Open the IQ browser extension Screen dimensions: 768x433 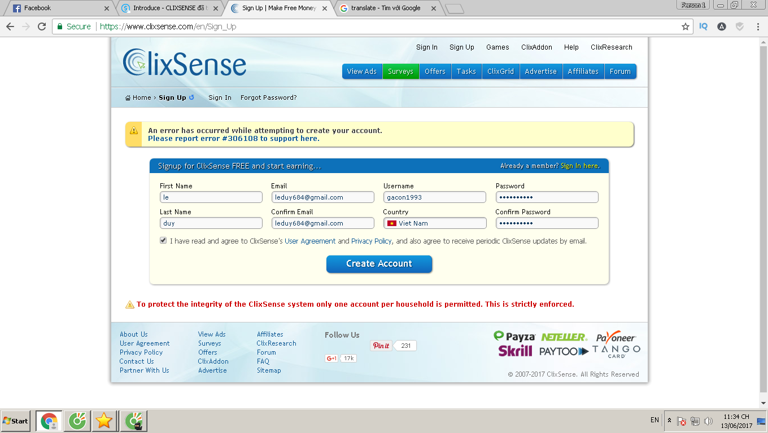[x=704, y=26]
